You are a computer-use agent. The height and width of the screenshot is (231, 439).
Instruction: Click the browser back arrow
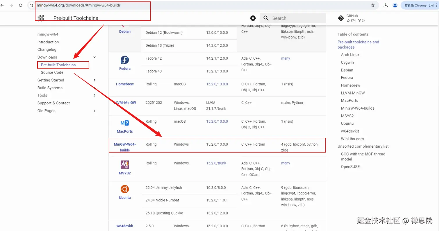point(2,5)
